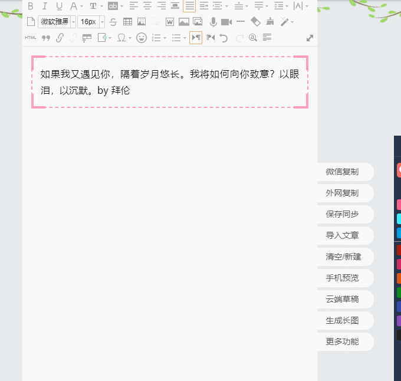The height and width of the screenshot is (381, 401).
Task: Click the centered block align icon
Action: point(175,6)
